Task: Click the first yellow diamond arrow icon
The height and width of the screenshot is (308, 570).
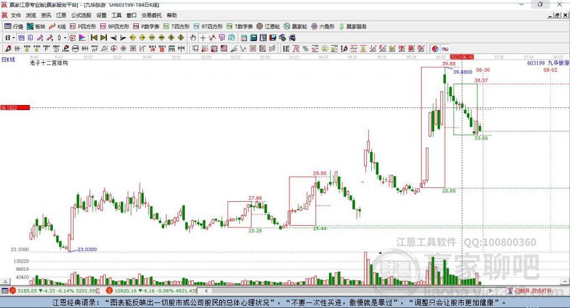Action: pyautogui.click(x=132, y=38)
